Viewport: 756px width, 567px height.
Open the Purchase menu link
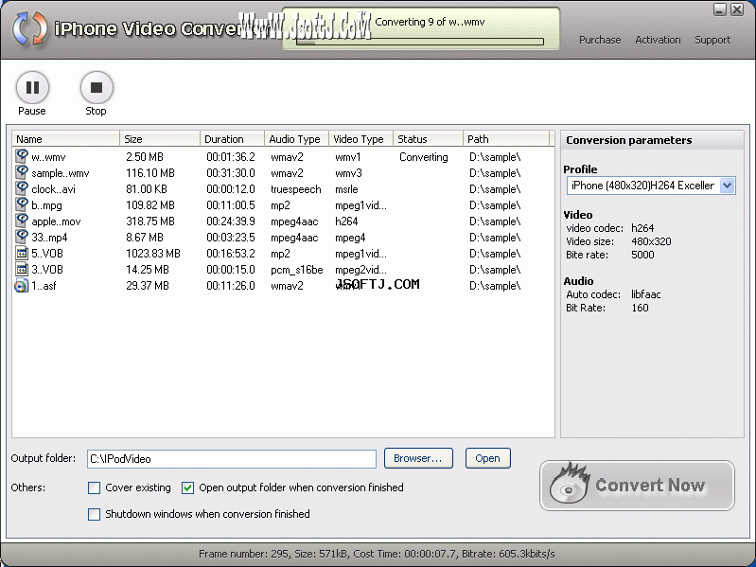(600, 40)
